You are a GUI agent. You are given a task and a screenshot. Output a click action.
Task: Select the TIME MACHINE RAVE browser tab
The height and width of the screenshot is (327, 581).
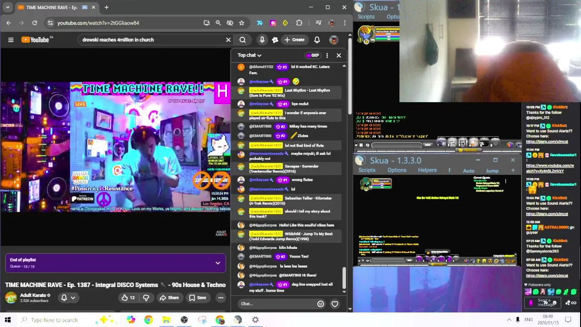click(x=57, y=7)
